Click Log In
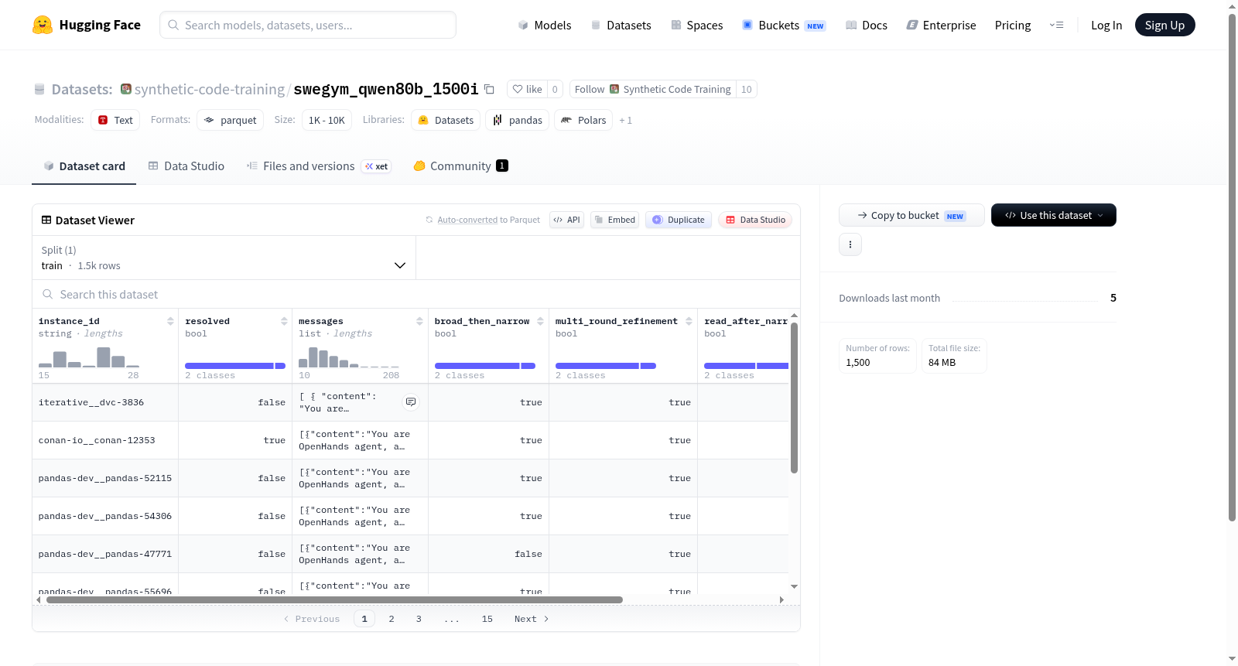Viewport: 1238px width, 666px height. click(x=1106, y=25)
